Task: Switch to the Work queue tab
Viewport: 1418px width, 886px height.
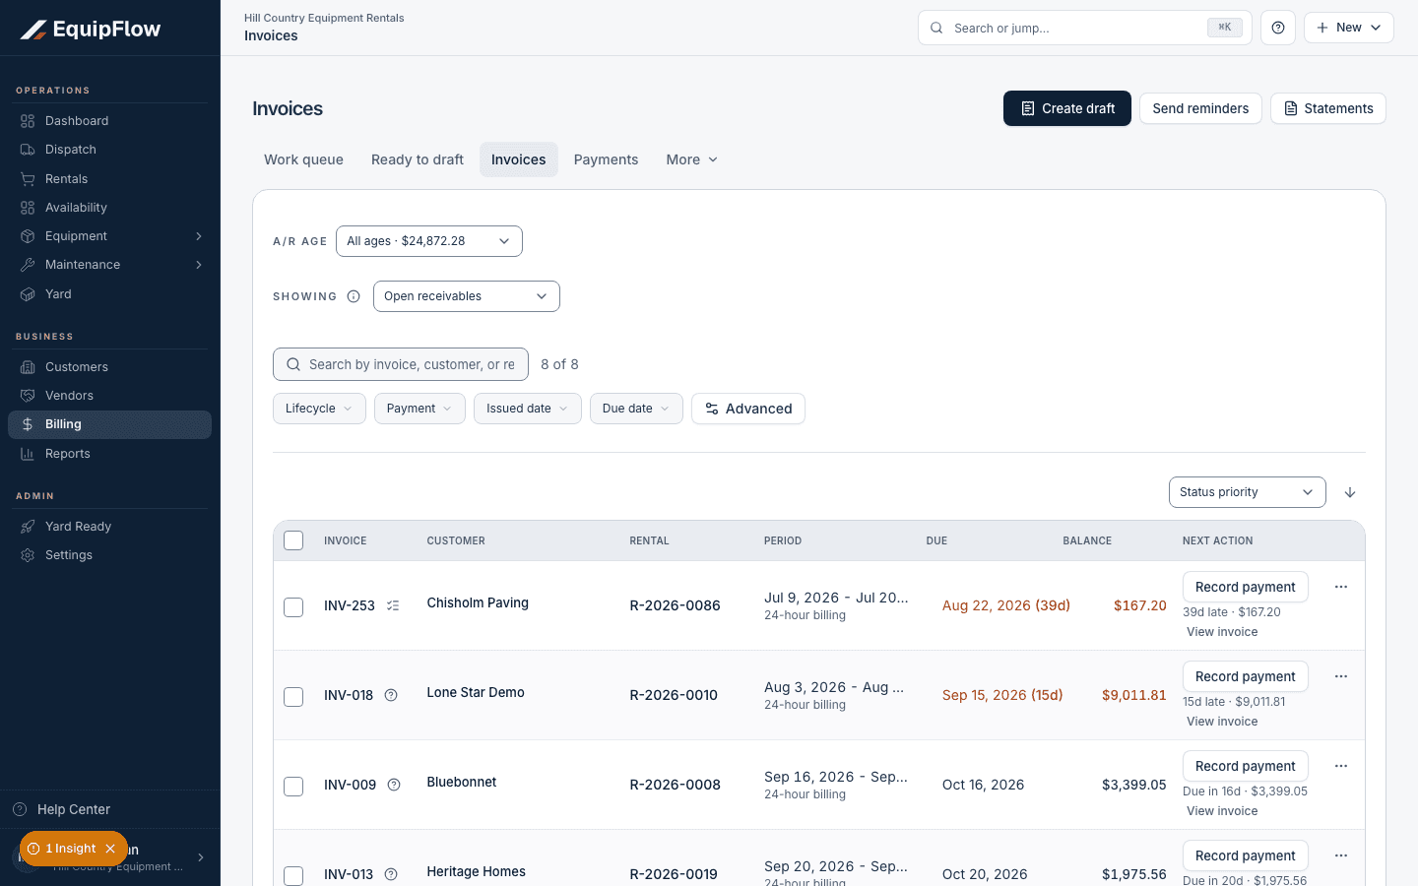Action: click(303, 159)
